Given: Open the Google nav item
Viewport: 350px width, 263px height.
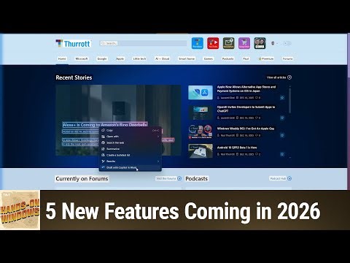Looking at the screenshot, I should (102, 58).
